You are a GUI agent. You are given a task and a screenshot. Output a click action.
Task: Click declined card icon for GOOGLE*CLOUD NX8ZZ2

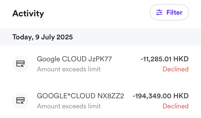20,101
